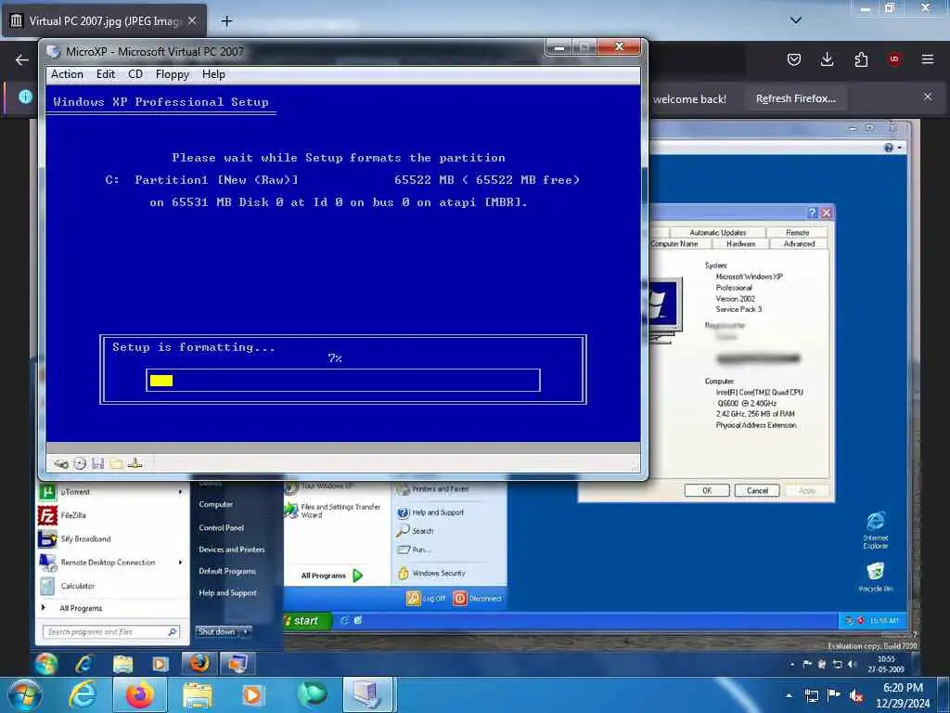Click the help question mark in System Properties title bar
This screenshot has height=713, width=950.
813,213
